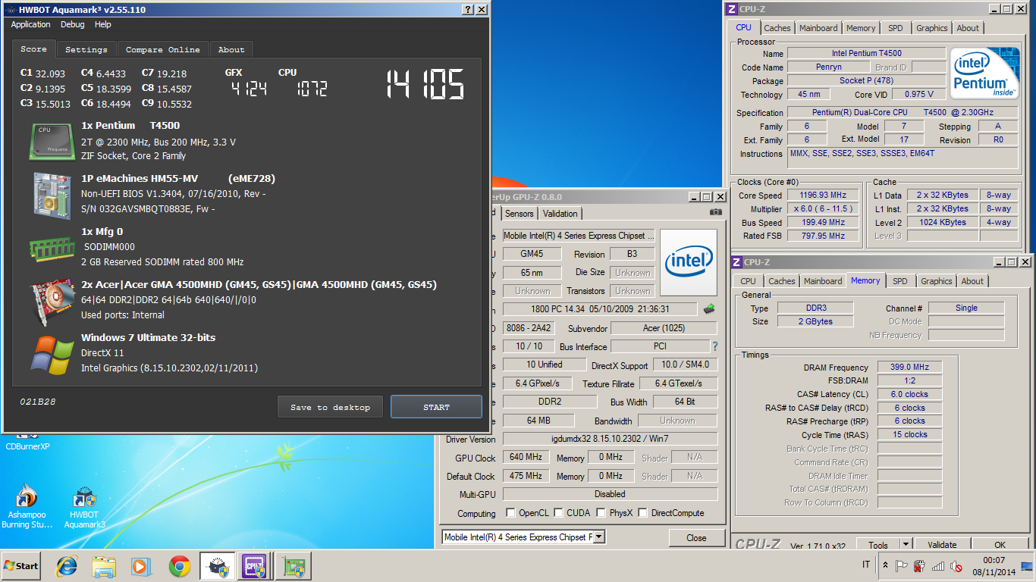
Task: Open Internet Explorer from the taskbar
Action: point(67,565)
